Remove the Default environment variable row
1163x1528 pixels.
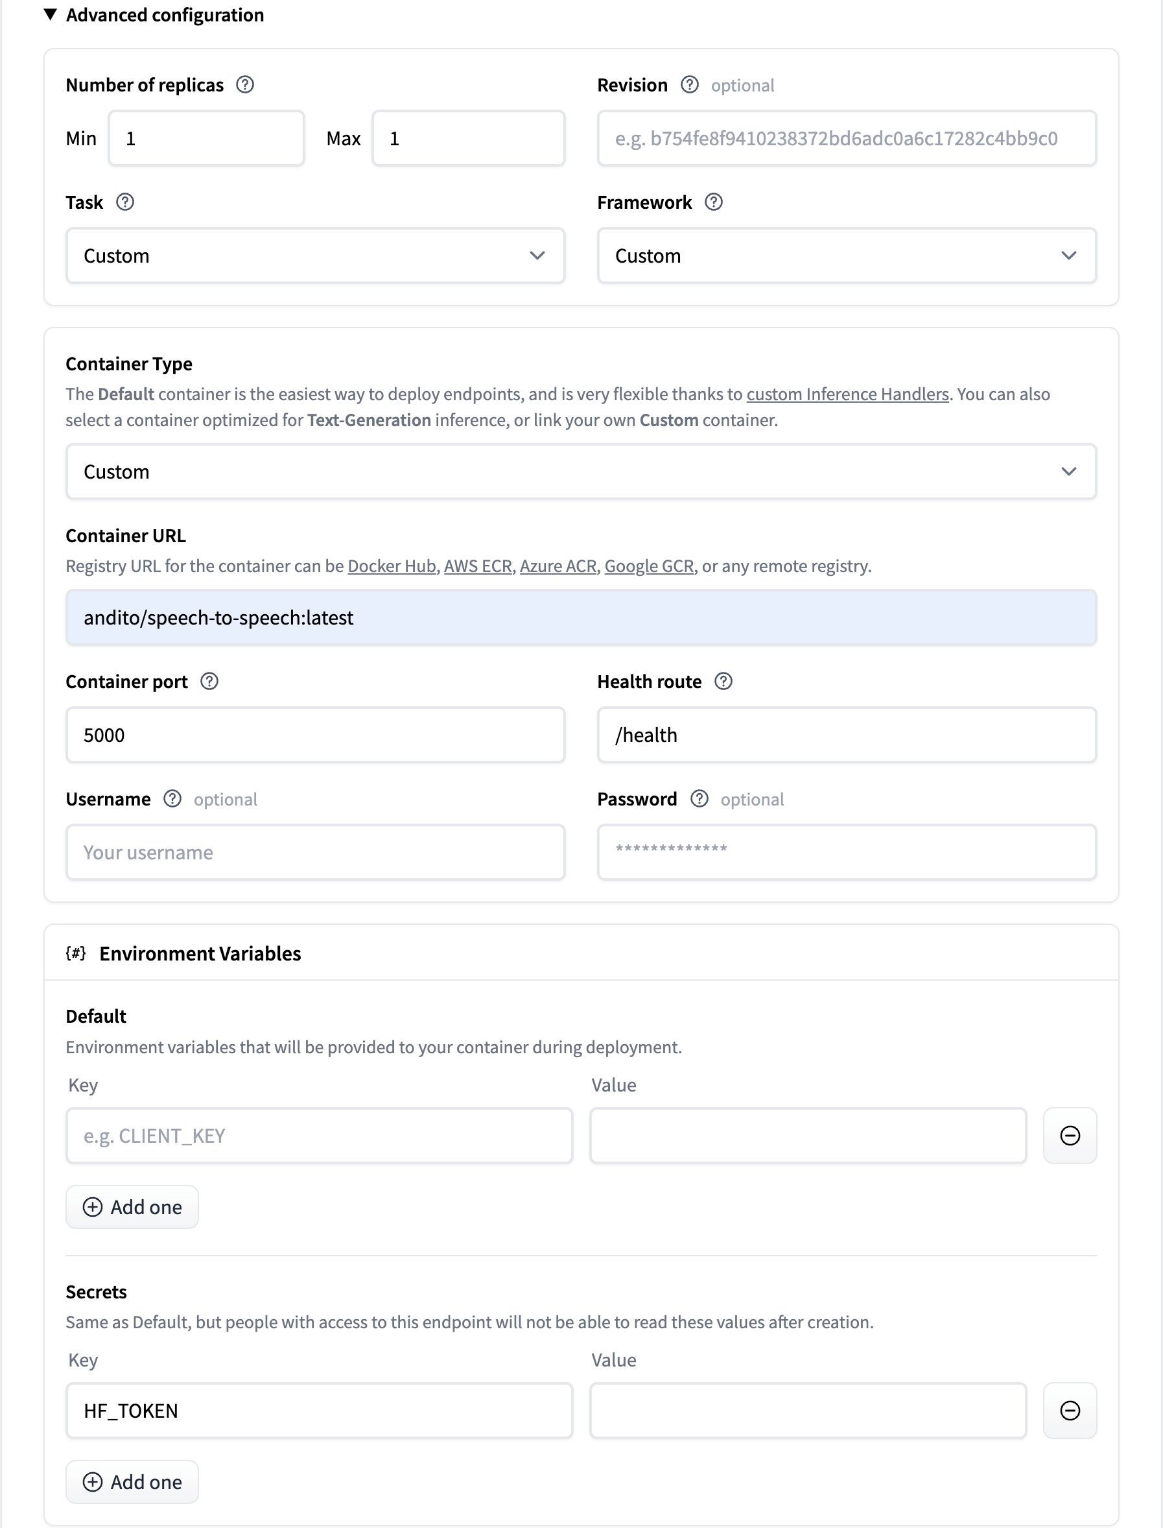1069,1135
